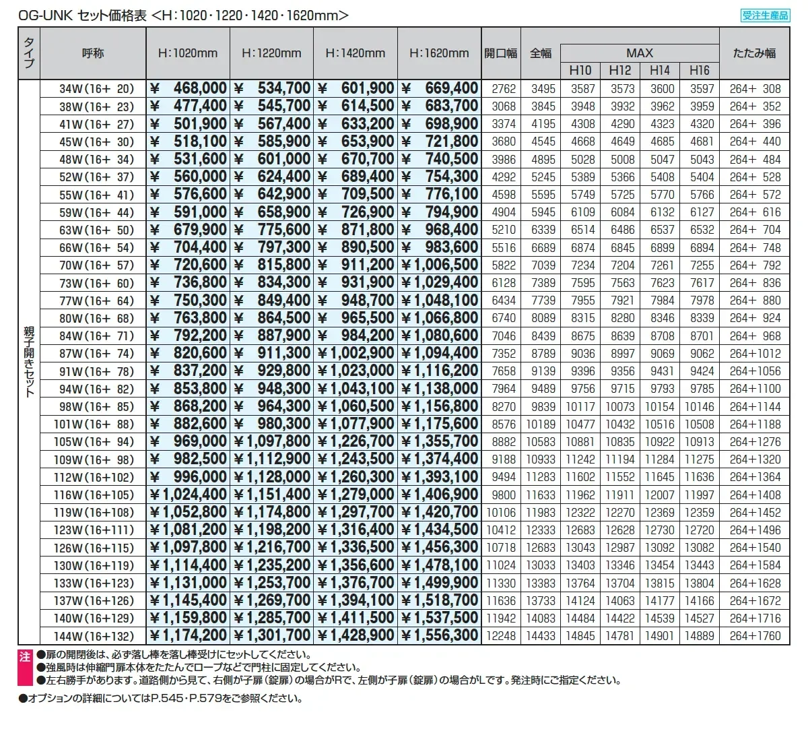Click price ¥1,316,400
808x729 pixels.
pos(356,530)
